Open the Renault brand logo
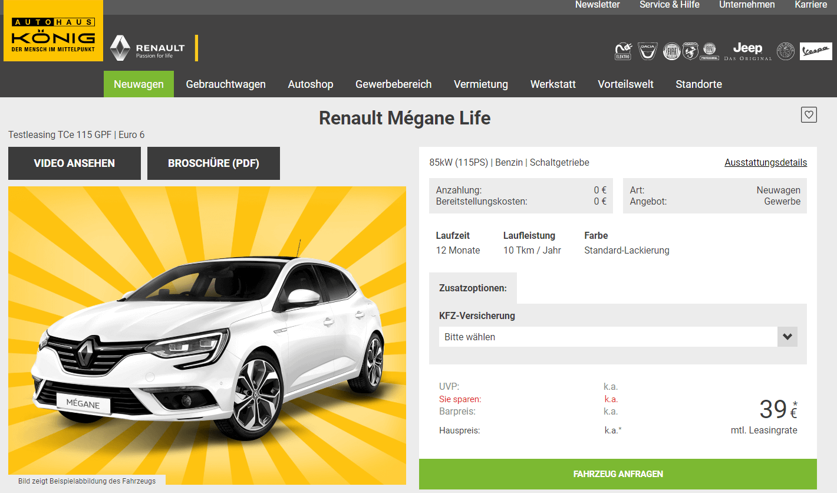837x493 pixels. click(148, 48)
